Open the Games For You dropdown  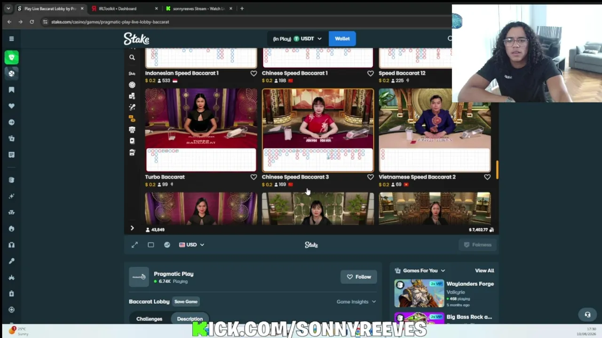420,270
